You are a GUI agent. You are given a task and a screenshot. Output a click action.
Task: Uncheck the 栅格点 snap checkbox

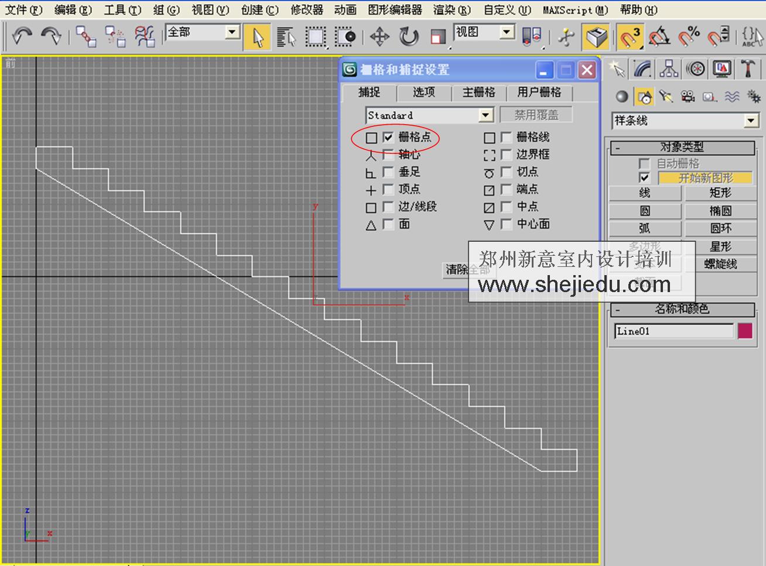coord(388,138)
